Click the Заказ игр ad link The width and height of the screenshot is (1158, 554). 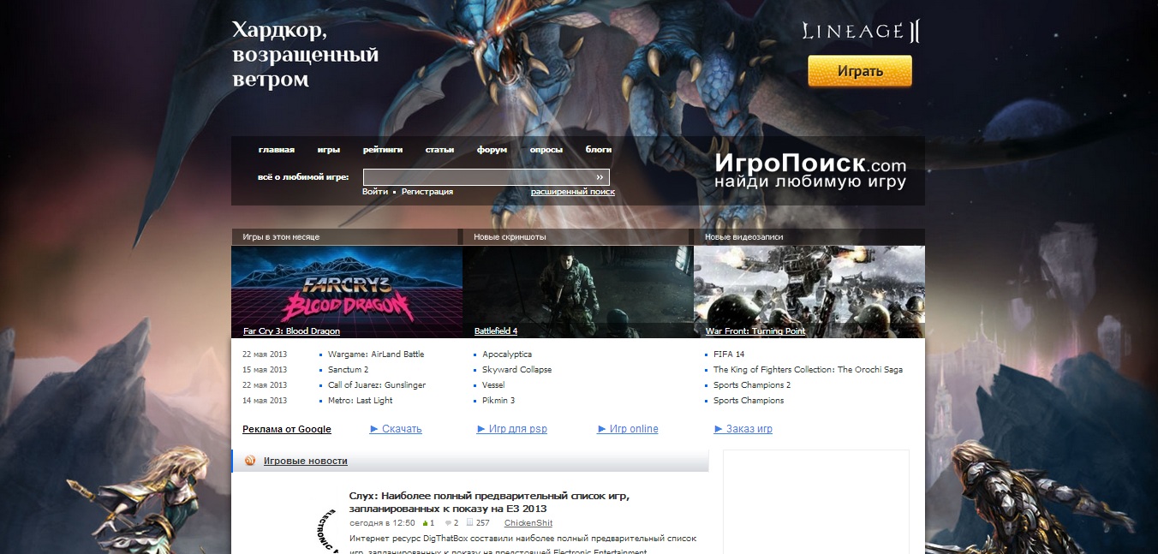743,429
